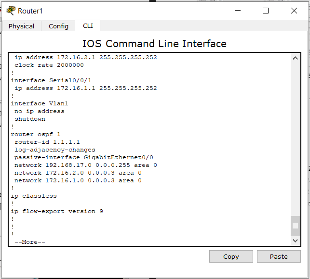Click the terminal scroll-down arrow

click(x=295, y=241)
